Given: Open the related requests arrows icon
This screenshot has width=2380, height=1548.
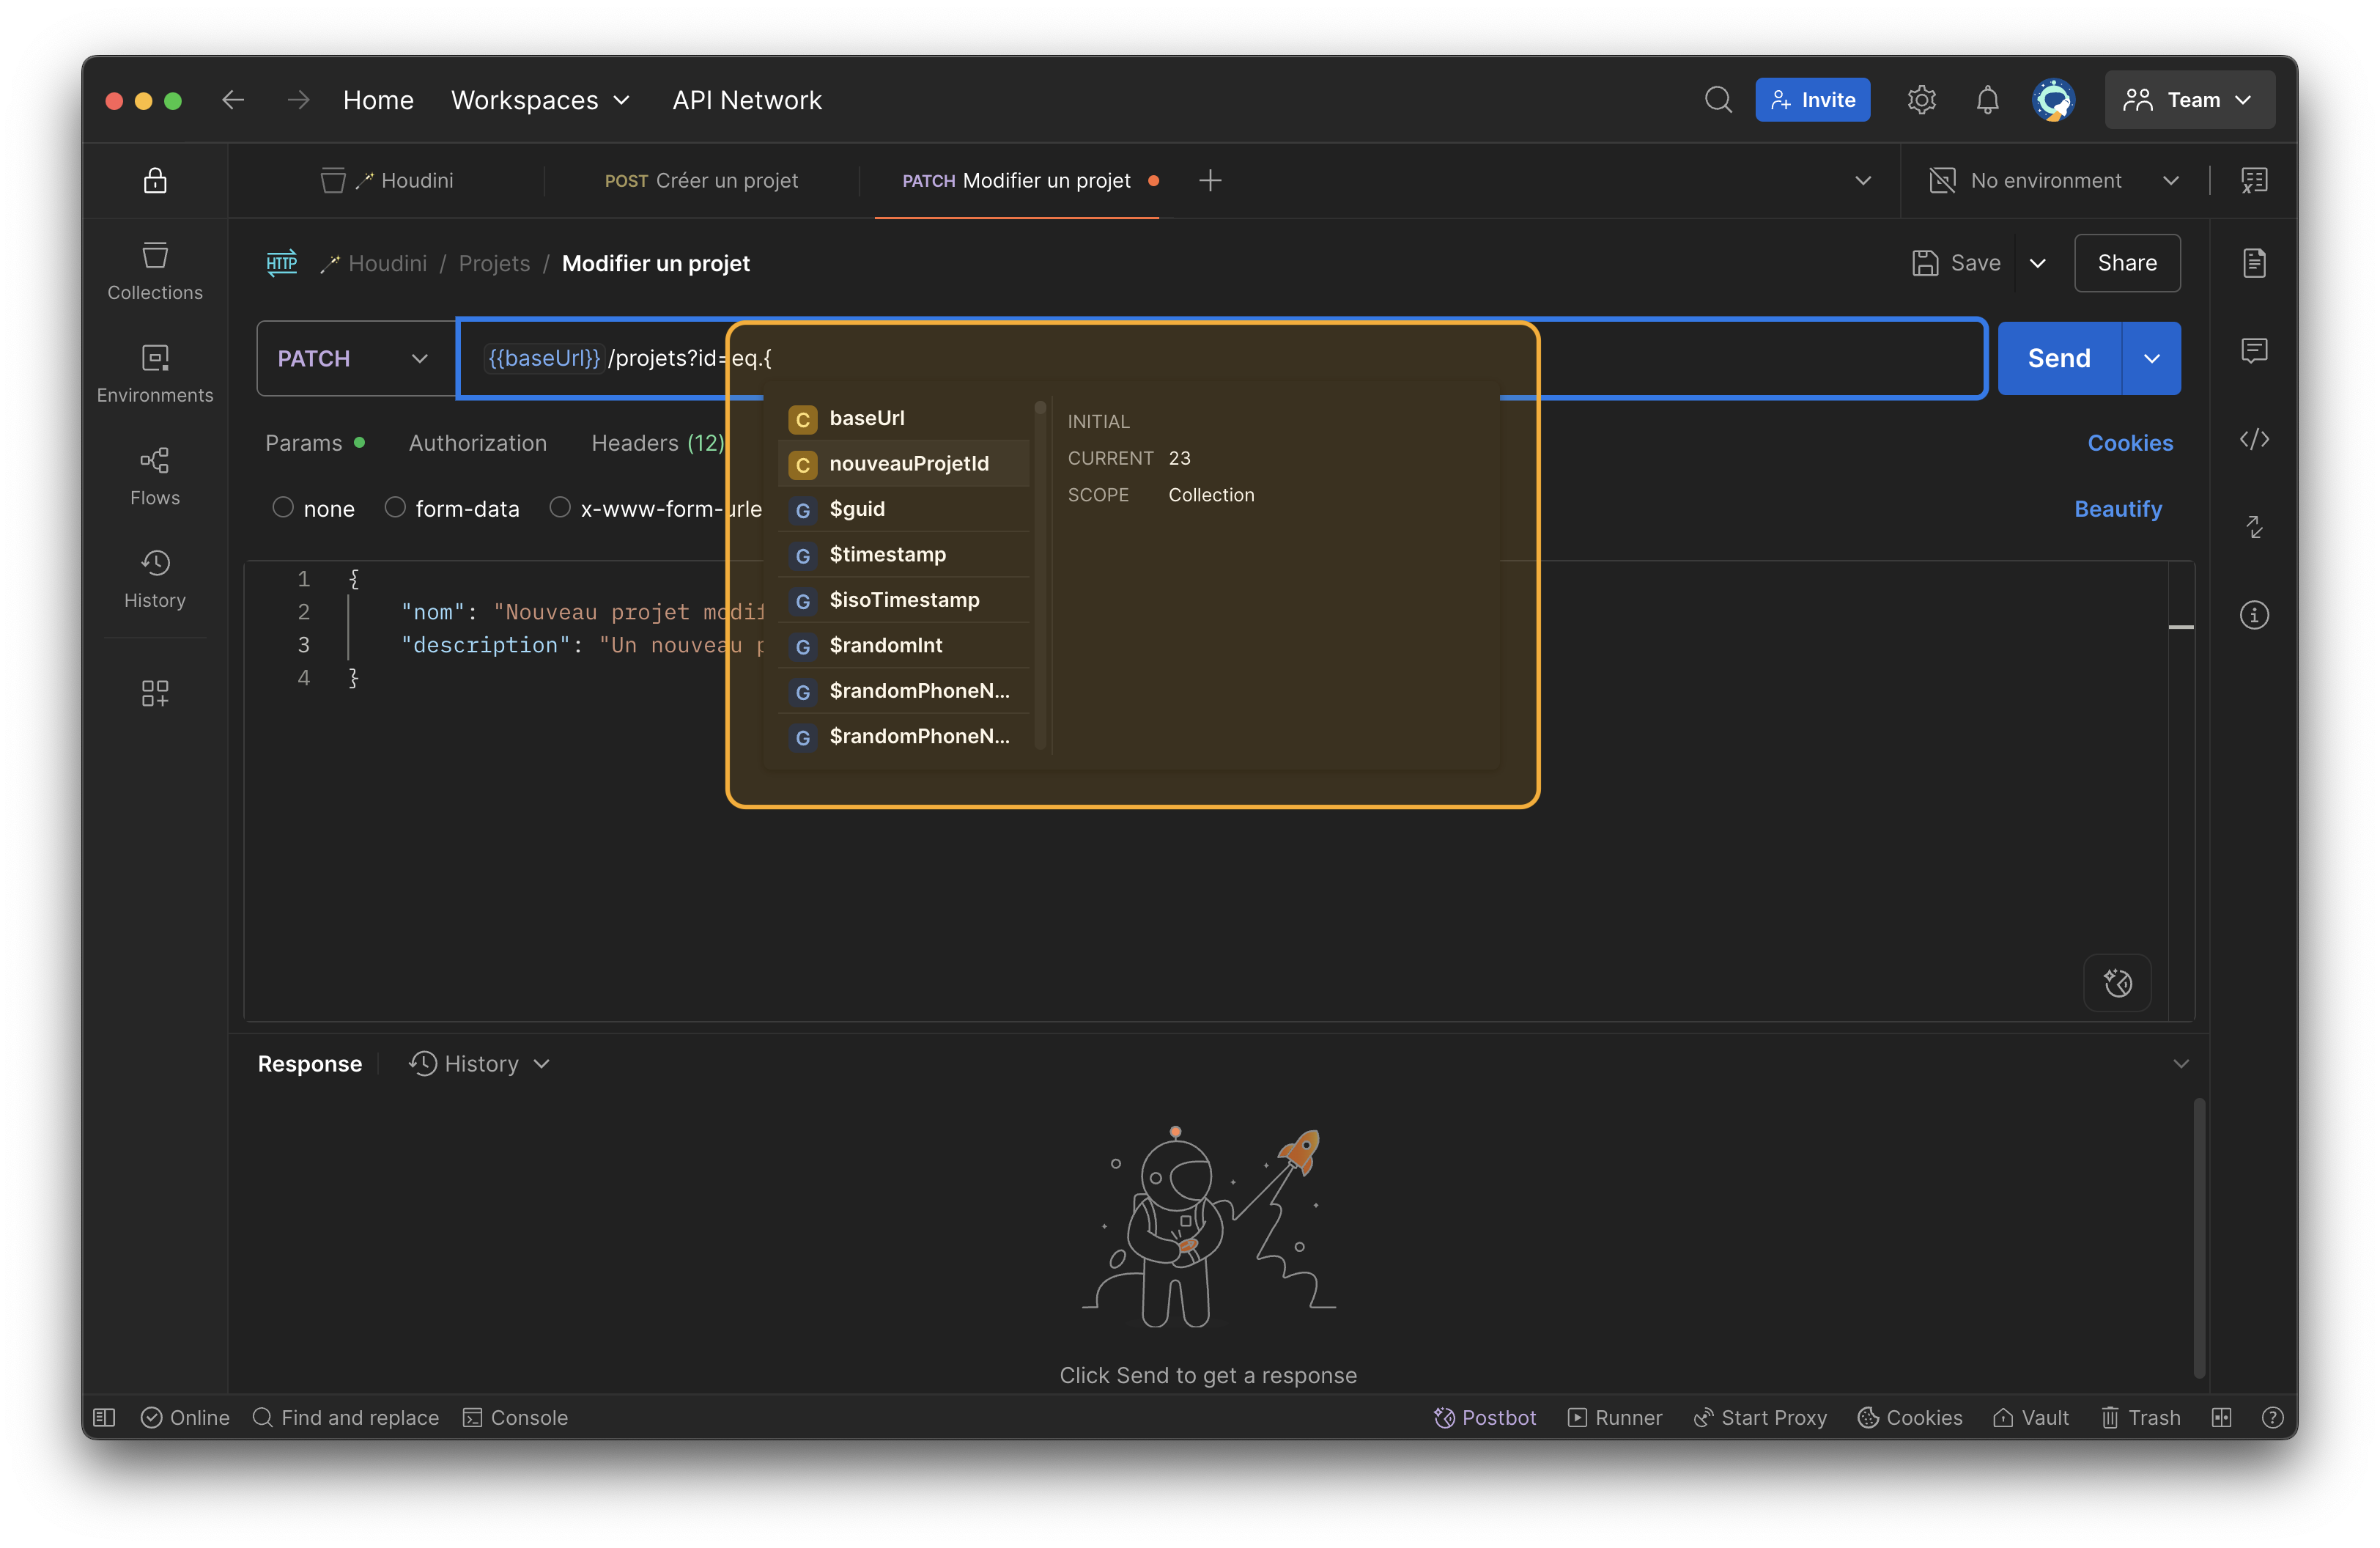Looking at the screenshot, I should point(2254,526).
